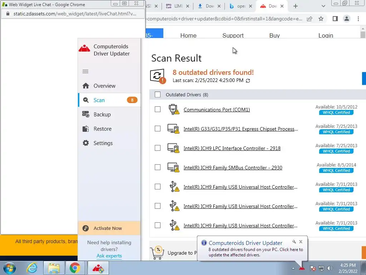Open the volume control in system tray
366x275 pixels.
[x=330, y=268]
